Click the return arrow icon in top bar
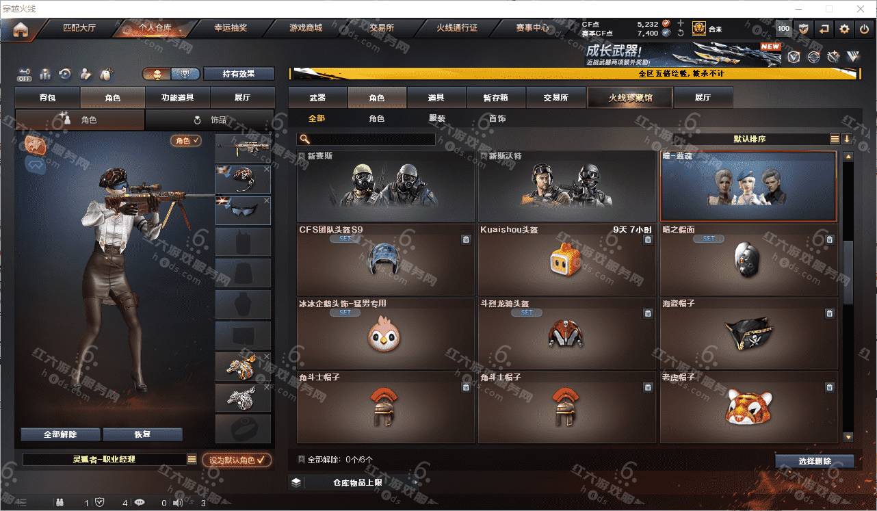This screenshot has height=511, width=877. click(824, 29)
